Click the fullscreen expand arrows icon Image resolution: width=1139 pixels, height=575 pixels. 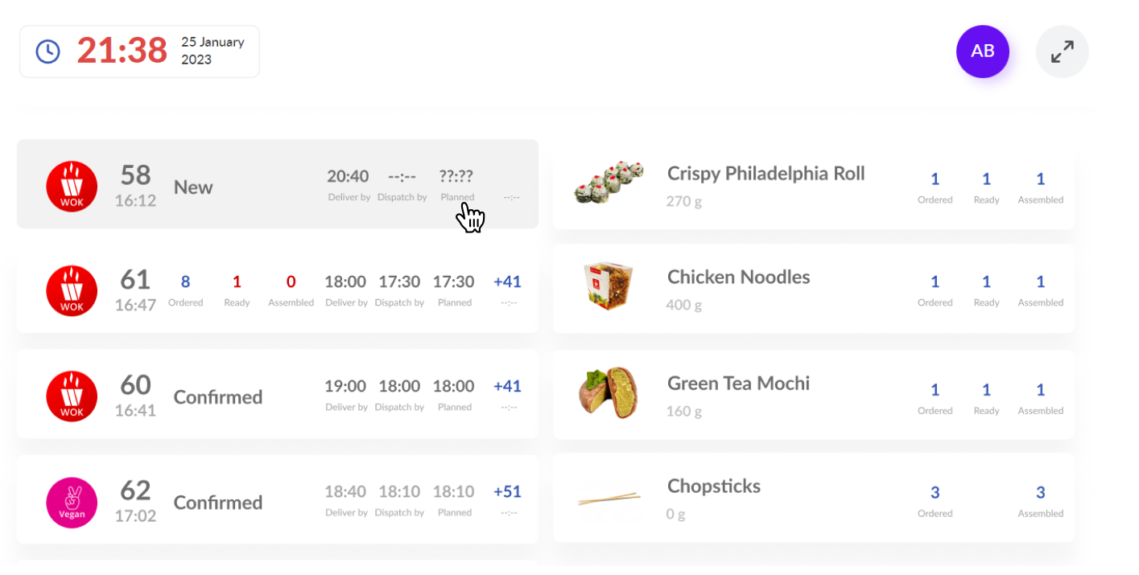click(1062, 51)
